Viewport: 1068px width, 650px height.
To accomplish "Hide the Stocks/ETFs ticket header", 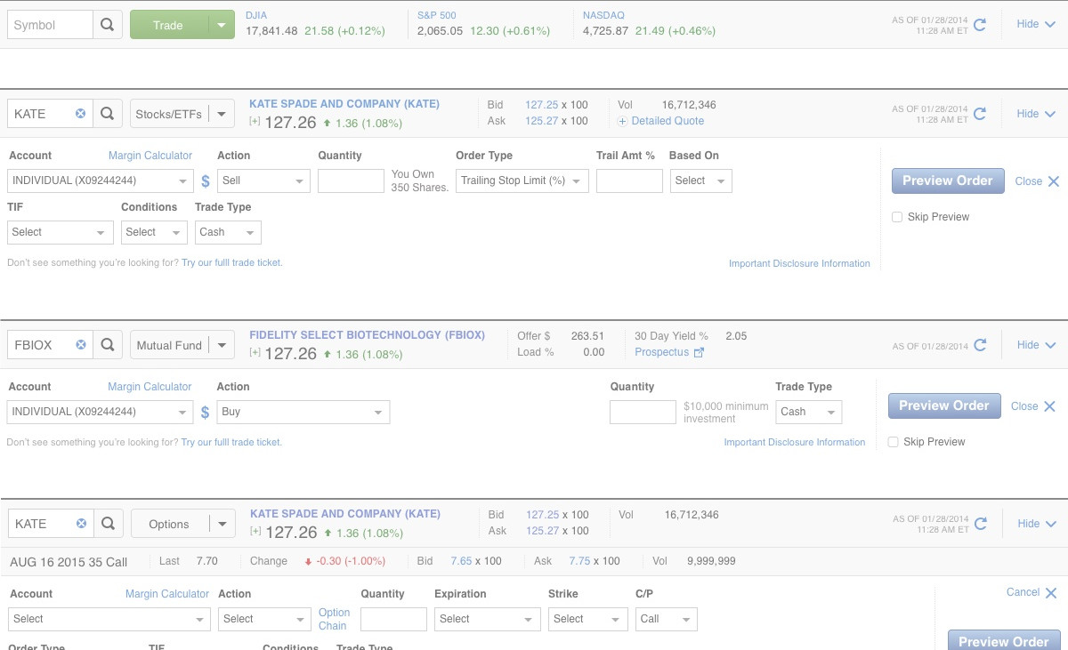I will pyautogui.click(x=1036, y=113).
